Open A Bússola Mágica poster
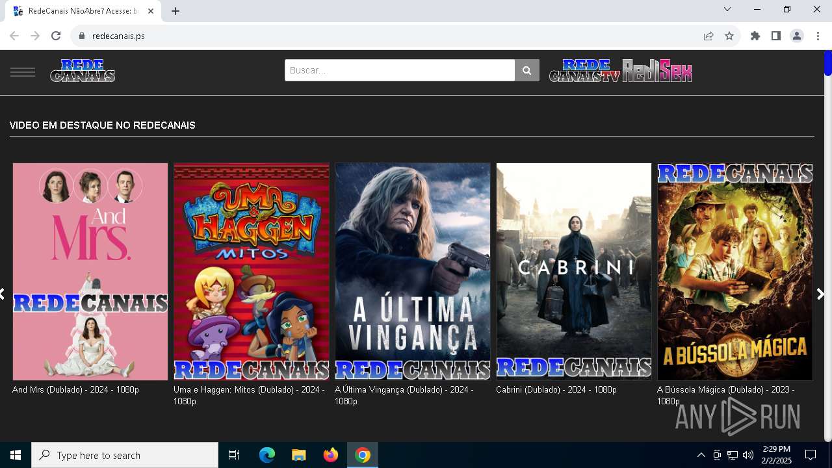The image size is (832, 468). tap(735, 272)
